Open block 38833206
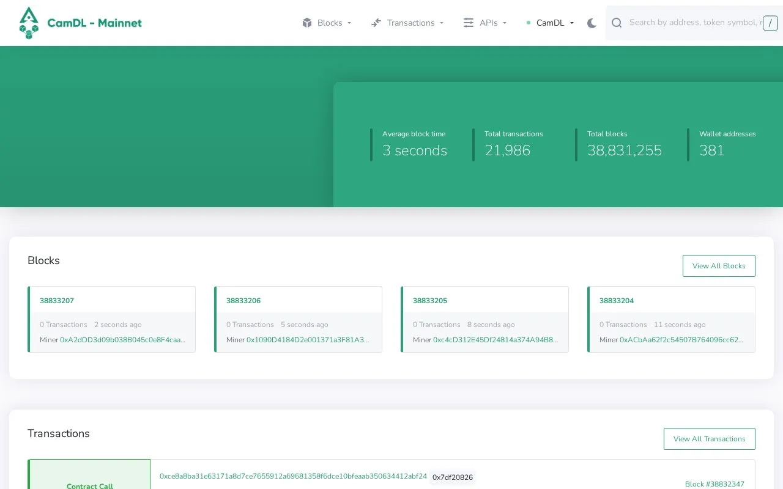The image size is (783, 489). [243, 301]
